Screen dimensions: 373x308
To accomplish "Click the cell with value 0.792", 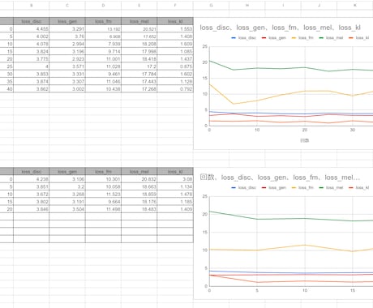I will tap(175, 89).
